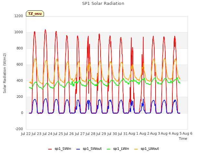Click the Aug 2 x-axis date label
Viewport: 207px width, 155px height.
pyautogui.click(x=144, y=134)
